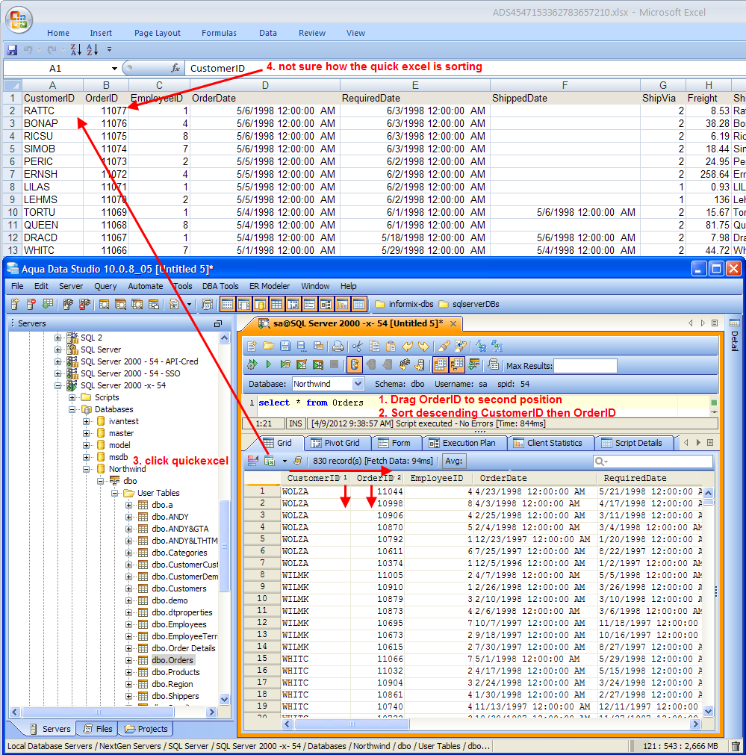Viewport: 746px width, 755px height.
Task: Toggle the bar chart view button
Action: [x=343, y=304]
